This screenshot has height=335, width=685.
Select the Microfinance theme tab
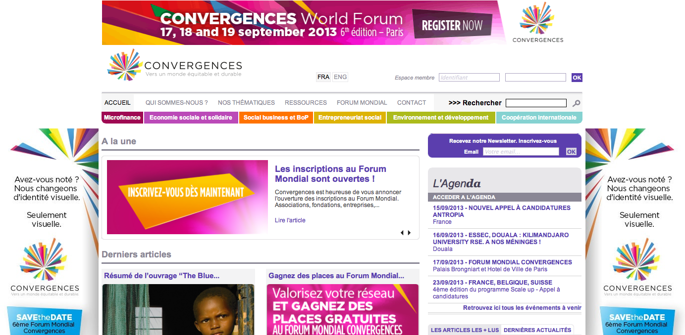click(122, 118)
